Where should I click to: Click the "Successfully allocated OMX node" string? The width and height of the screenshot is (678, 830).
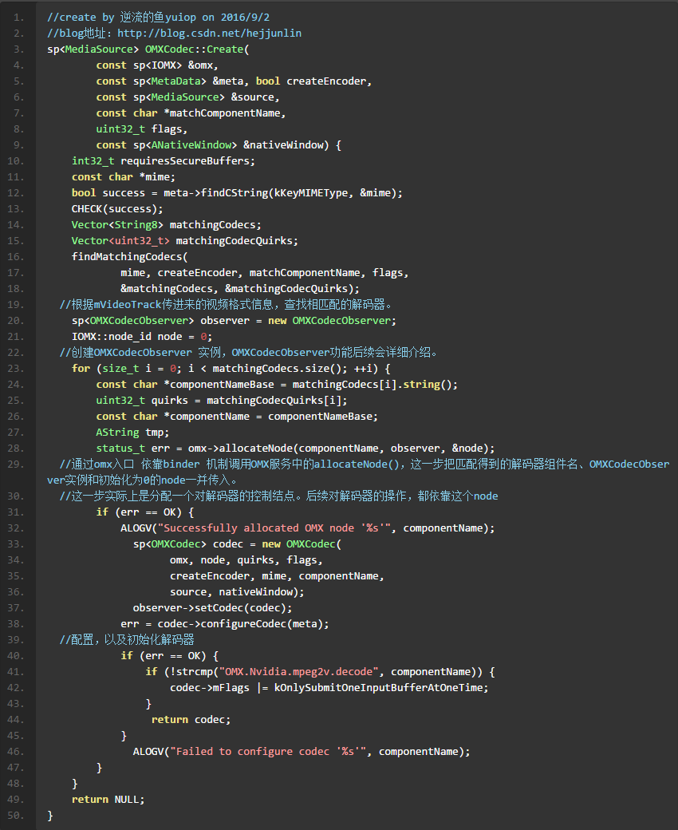274,528
